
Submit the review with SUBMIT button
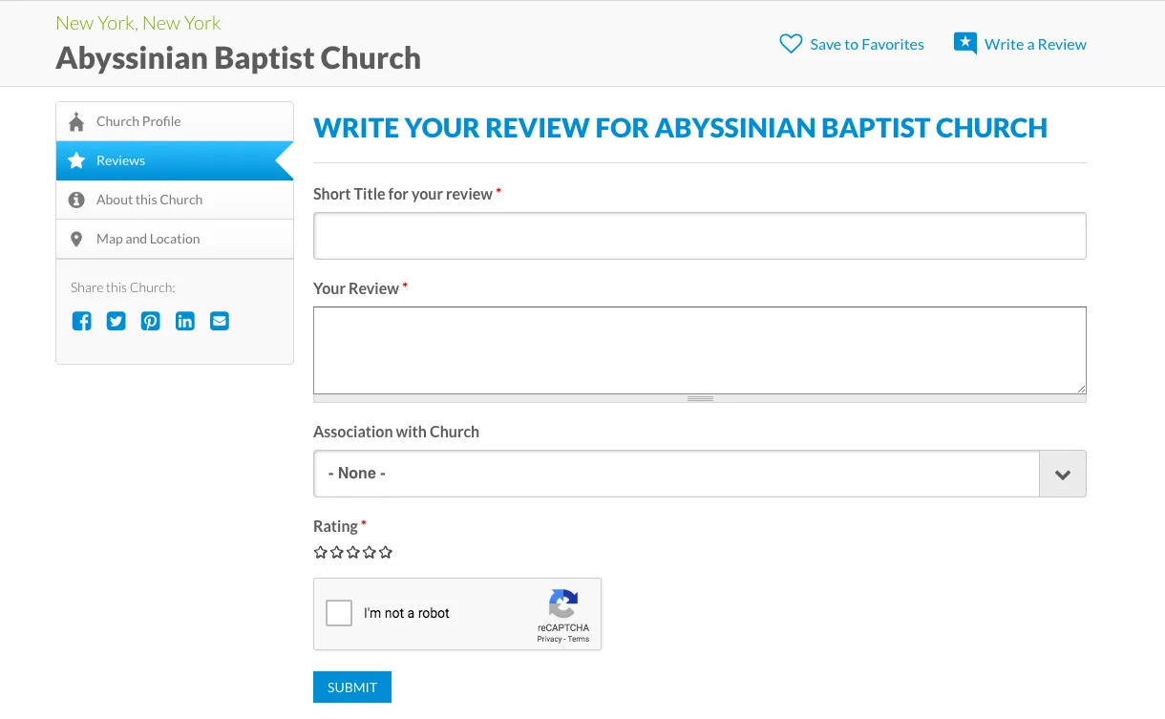point(352,687)
